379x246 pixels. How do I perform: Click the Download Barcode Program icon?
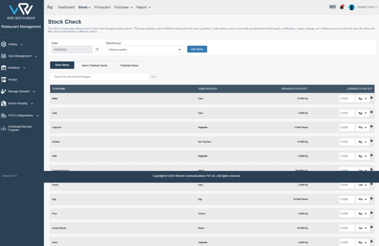[x=4, y=128]
